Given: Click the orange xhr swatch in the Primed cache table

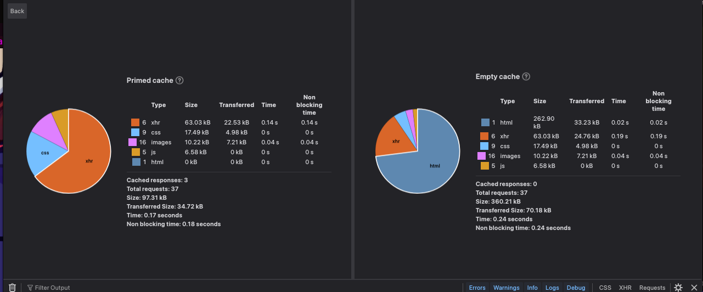Looking at the screenshot, I should coord(135,122).
